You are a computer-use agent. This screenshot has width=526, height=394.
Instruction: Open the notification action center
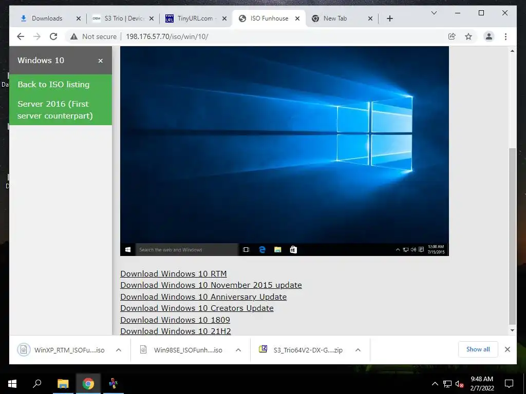pos(509,384)
